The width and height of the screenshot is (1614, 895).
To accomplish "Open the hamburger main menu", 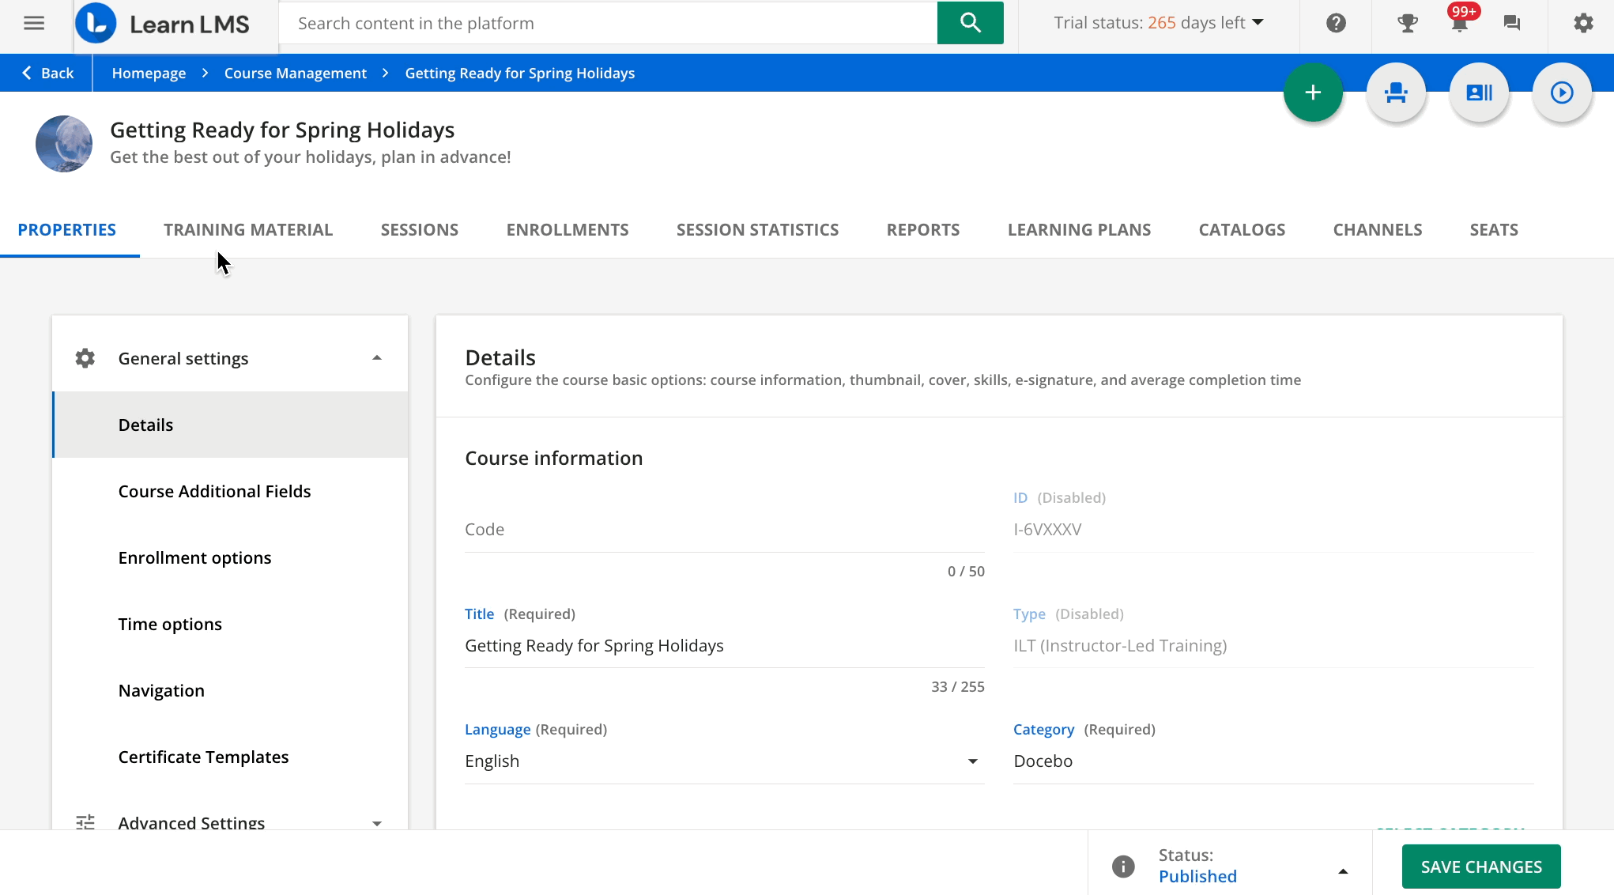I will (34, 23).
